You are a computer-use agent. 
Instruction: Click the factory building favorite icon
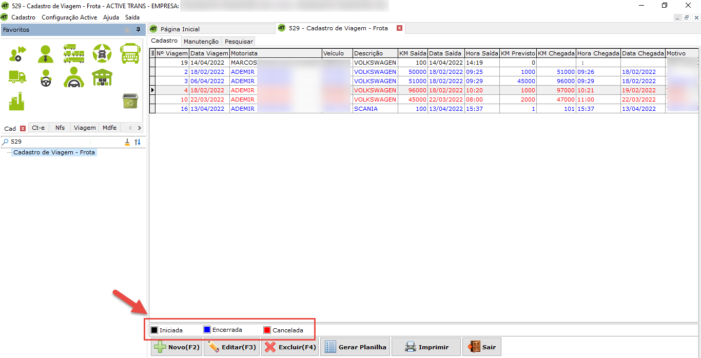click(16, 102)
